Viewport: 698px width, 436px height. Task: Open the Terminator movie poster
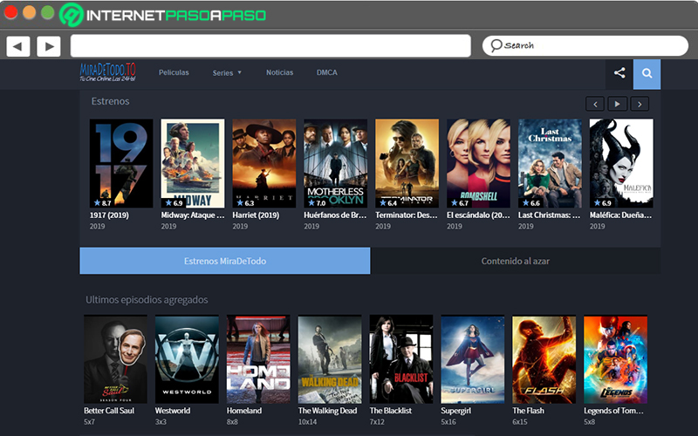(x=407, y=163)
